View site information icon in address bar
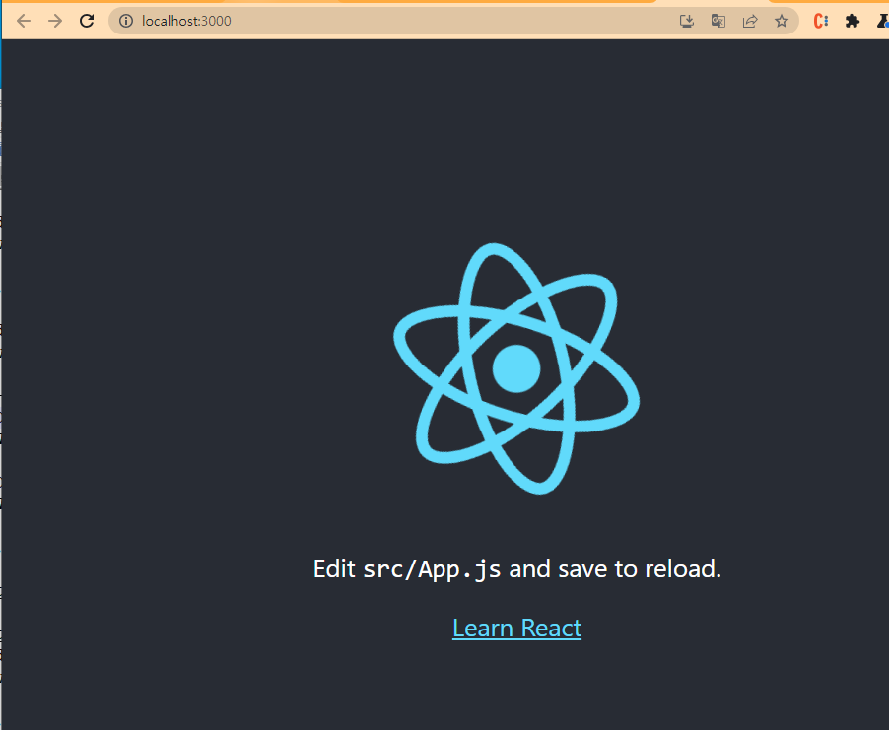Viewport: 889px width, 730px height. (x=126, y=21)
